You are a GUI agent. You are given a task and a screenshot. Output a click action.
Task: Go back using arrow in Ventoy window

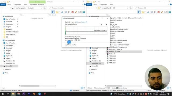(x=2, y=8)
